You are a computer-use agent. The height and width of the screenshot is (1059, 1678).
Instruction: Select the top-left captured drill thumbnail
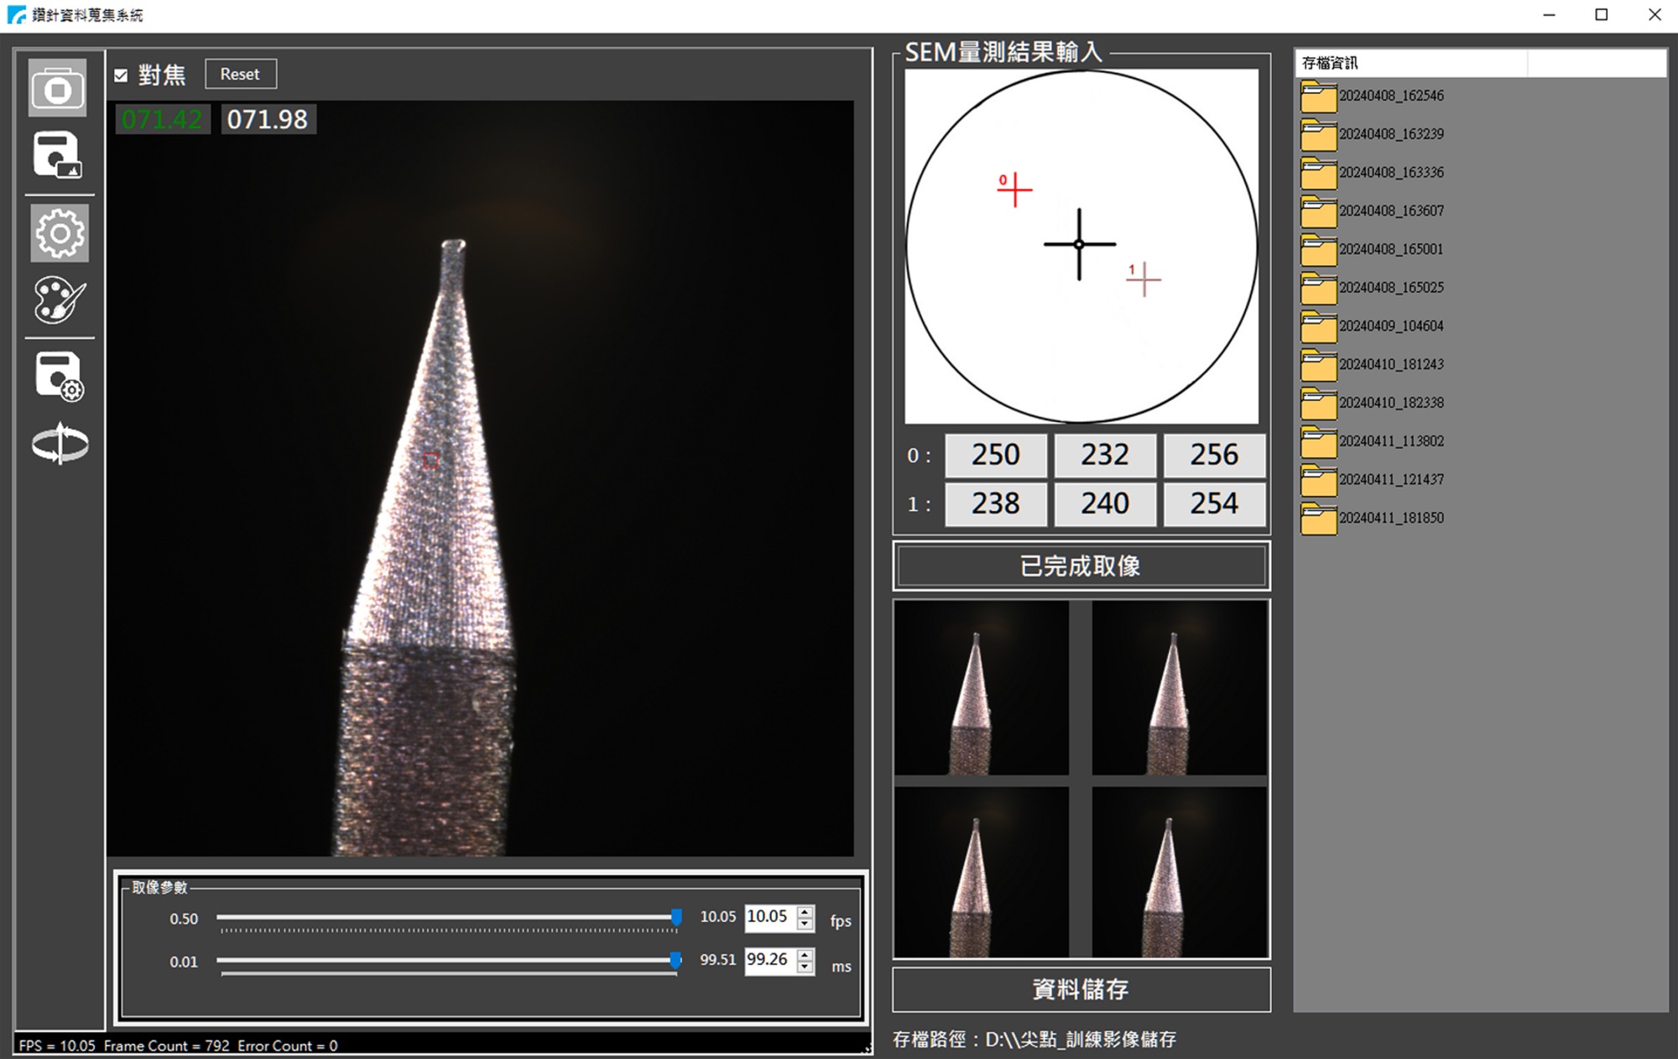click(x=982, y=688)
